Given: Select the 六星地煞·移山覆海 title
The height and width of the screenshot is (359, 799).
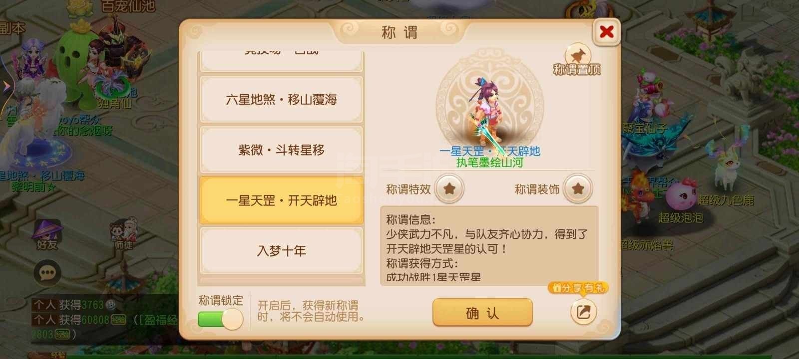Looking at the screenshot, I should point(281,99).
